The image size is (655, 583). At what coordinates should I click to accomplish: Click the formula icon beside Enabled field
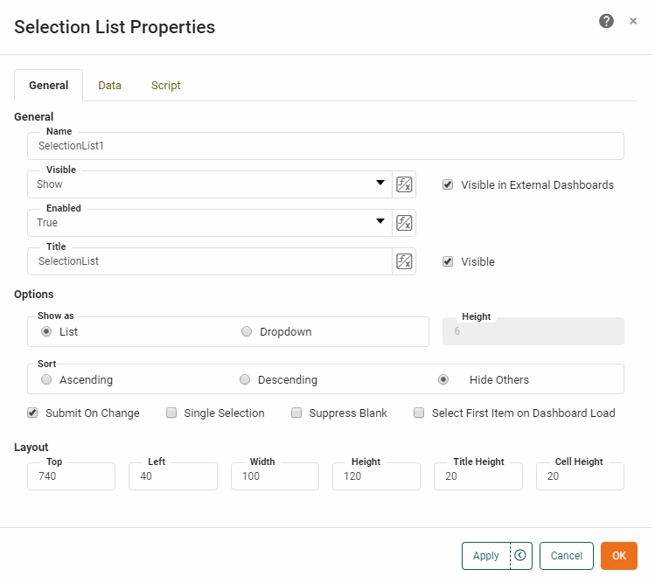[404, 223]
